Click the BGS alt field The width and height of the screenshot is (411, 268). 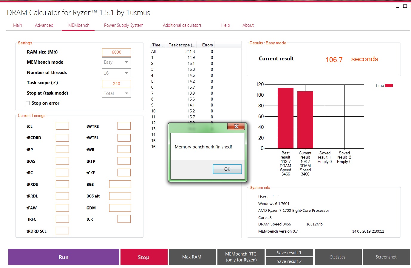120,196
